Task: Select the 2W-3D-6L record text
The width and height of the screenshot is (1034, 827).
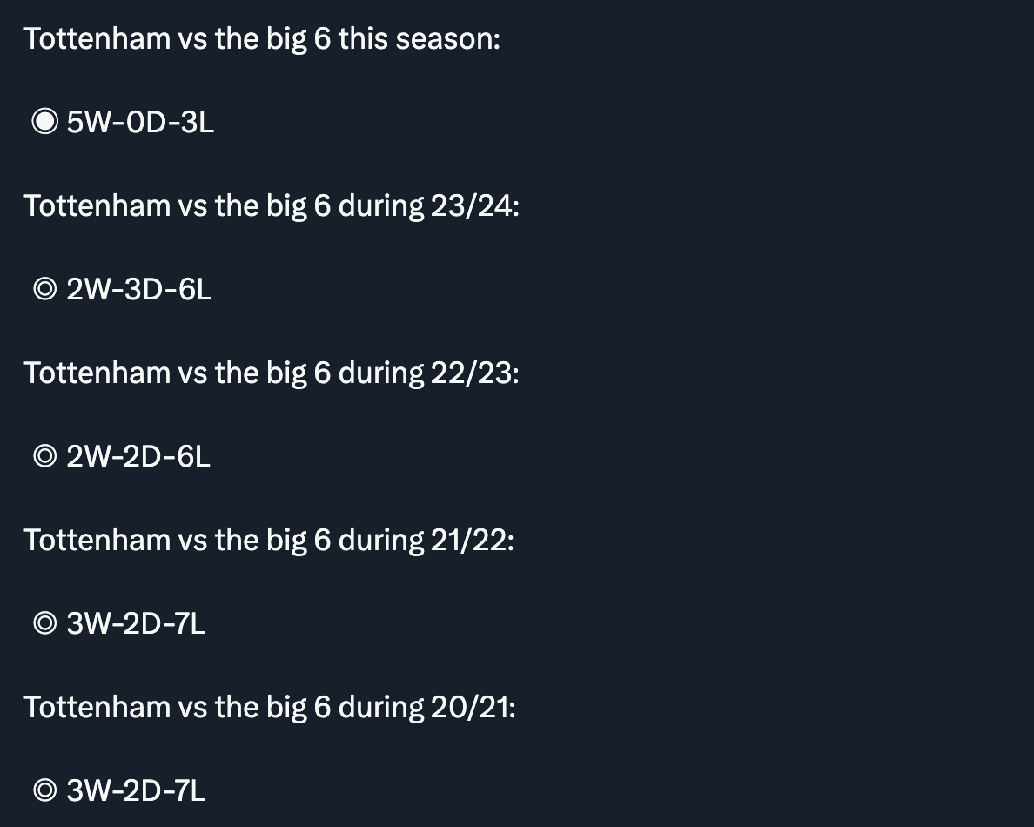Action: [x=139, y=290]
